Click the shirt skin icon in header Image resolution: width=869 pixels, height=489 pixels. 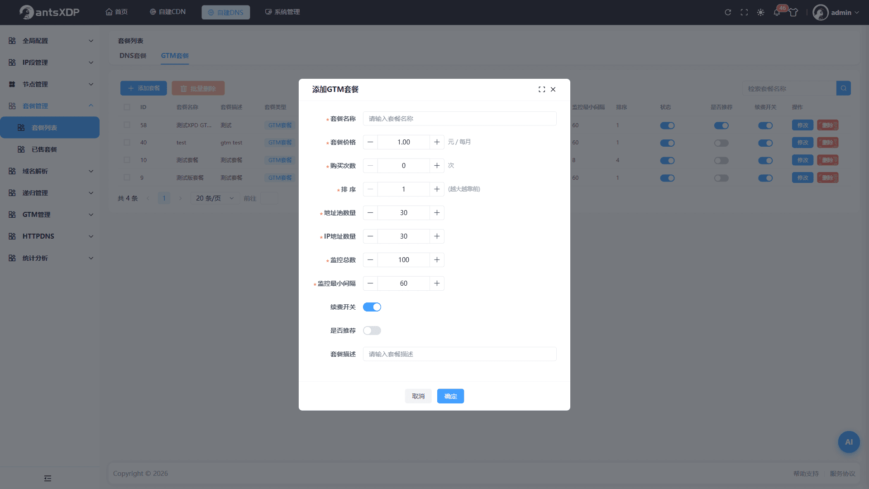(x=793, y=12)
